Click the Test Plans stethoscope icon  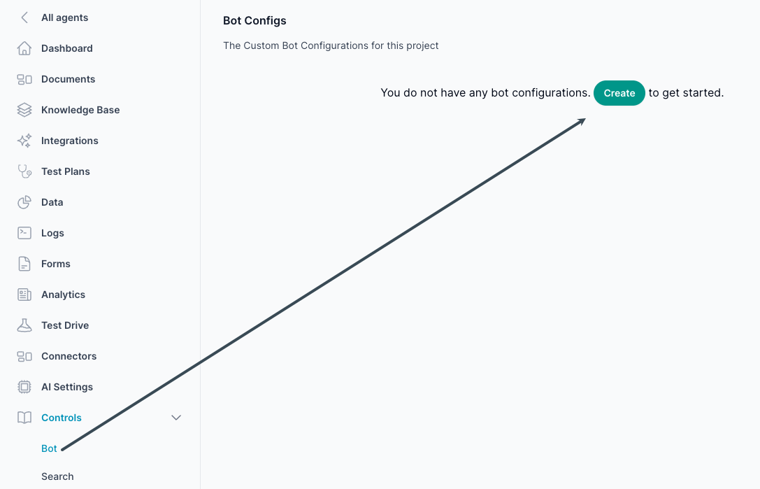tap(24, 171)
